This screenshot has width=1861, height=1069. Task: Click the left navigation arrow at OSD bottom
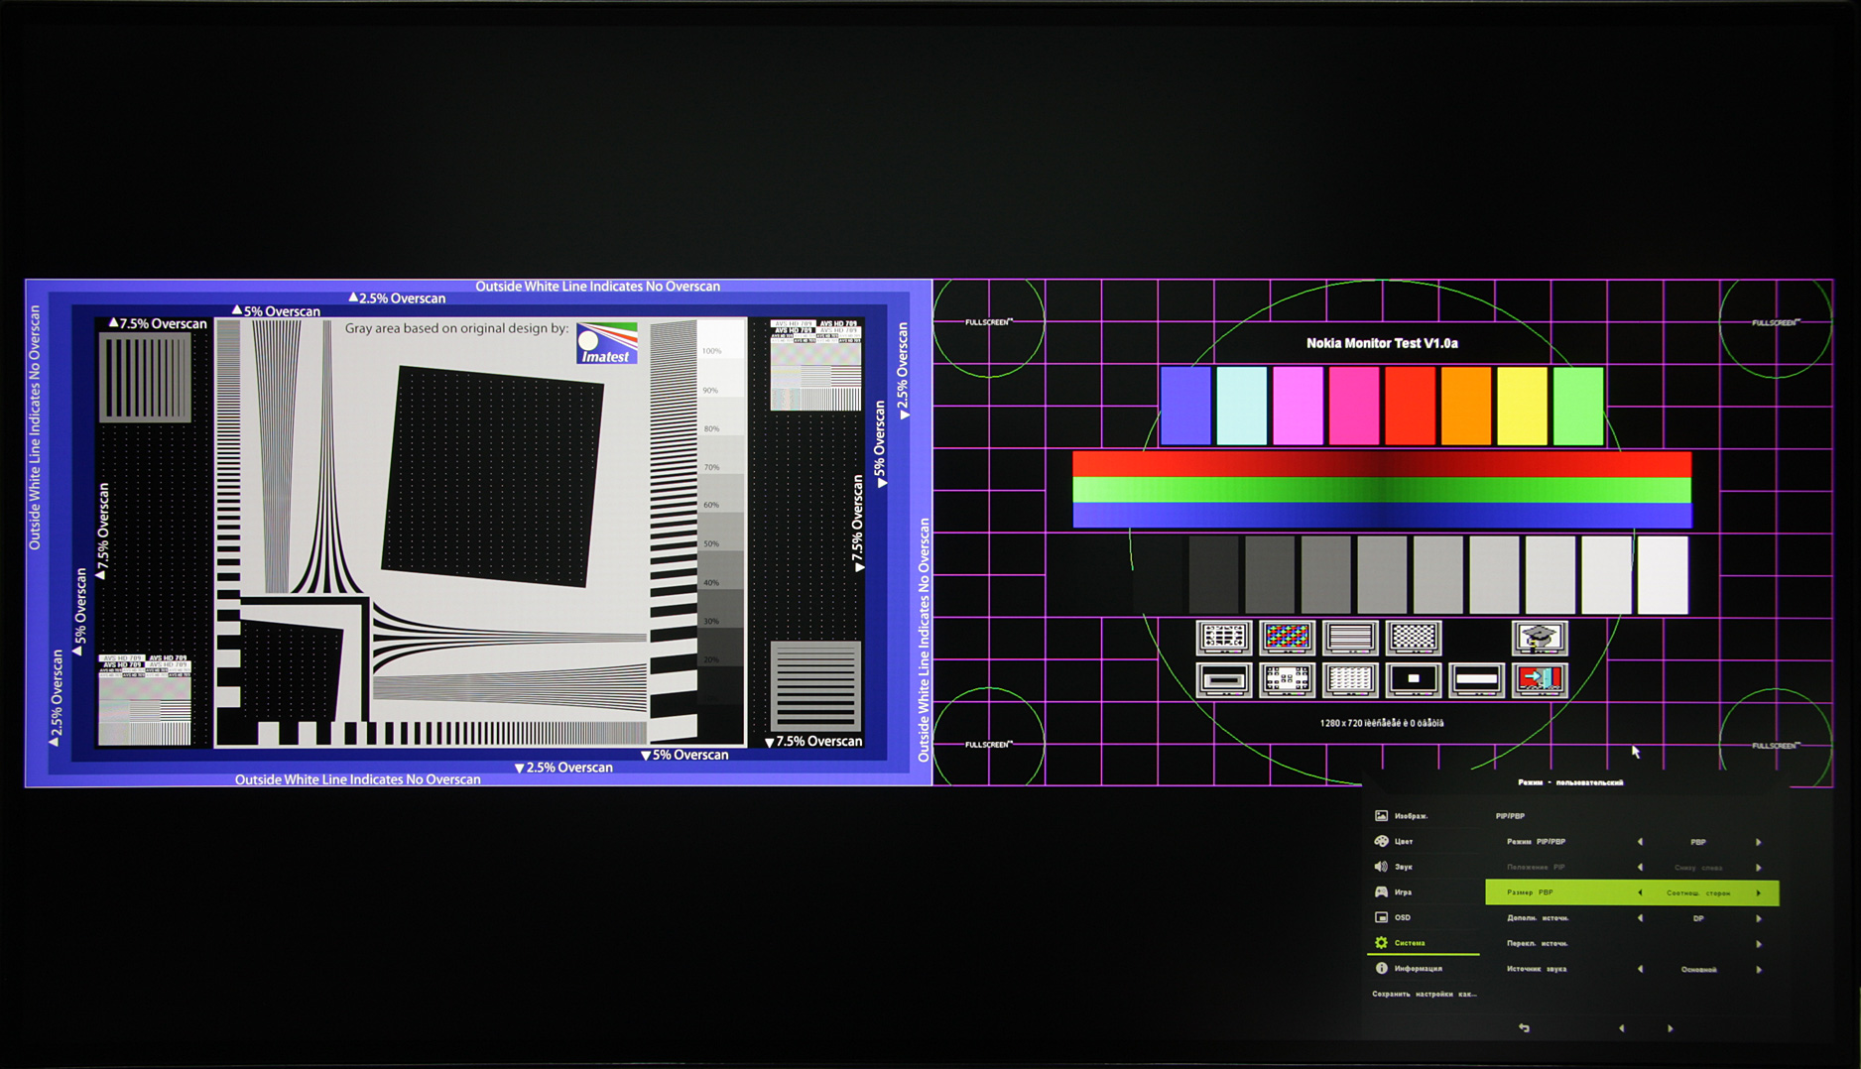point(1622,1028)
